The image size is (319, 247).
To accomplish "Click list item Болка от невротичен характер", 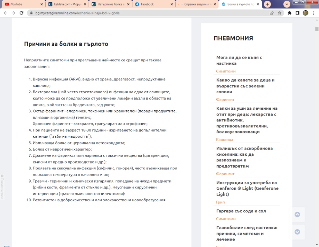I will coord(62,149).
